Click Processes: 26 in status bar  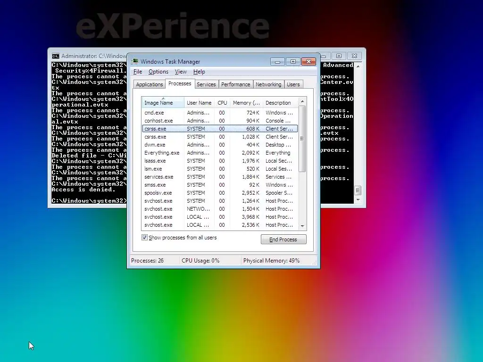(148, 260)
